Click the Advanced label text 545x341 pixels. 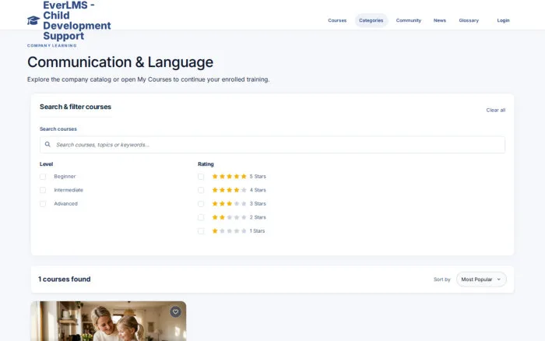[x=65, y=204]
